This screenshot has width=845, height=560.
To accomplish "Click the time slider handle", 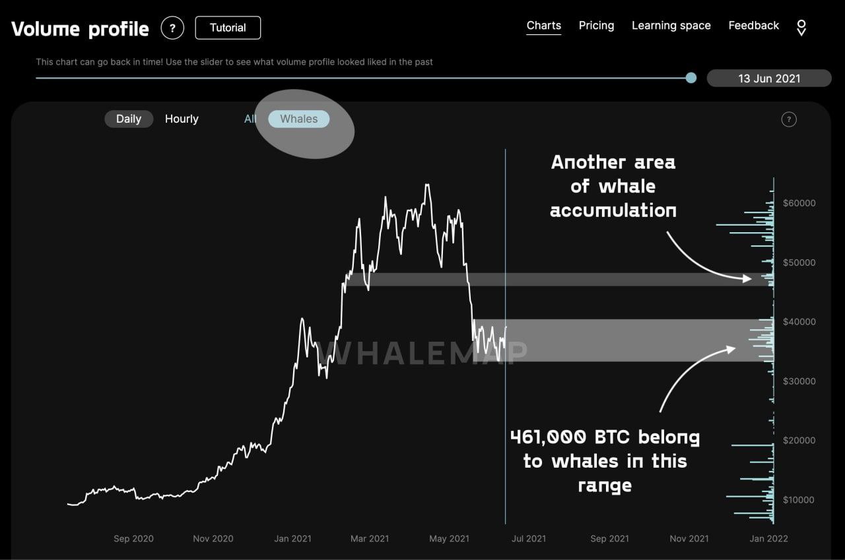I will pyautogui.click(x=691, y=78).
